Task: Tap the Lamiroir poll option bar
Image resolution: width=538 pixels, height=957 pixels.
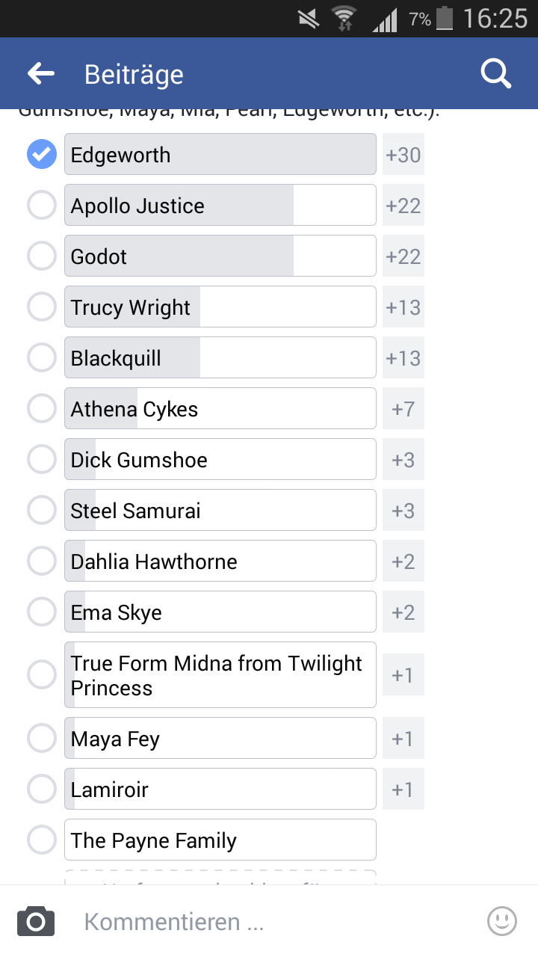Action: (x=220, y=790)
